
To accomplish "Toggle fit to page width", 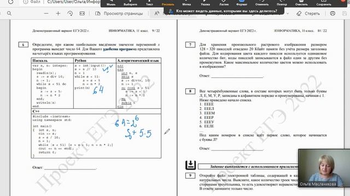I will (x=82, y=14).
